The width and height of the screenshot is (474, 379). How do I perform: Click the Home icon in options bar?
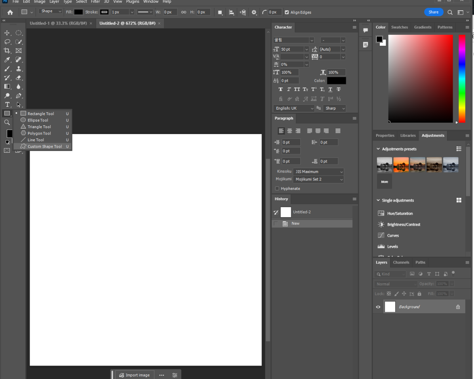[x=10, y=12]
